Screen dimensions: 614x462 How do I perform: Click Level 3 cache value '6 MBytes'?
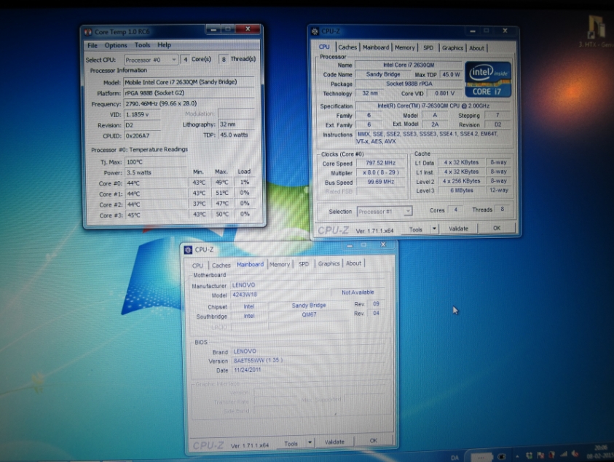pos(461,191)
